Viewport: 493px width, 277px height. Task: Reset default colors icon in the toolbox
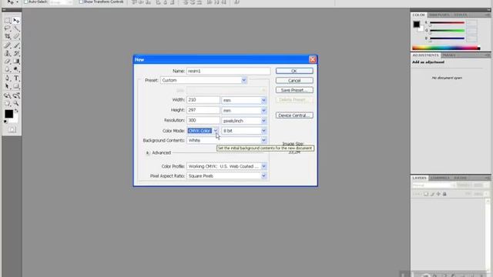tap(5, 122)
